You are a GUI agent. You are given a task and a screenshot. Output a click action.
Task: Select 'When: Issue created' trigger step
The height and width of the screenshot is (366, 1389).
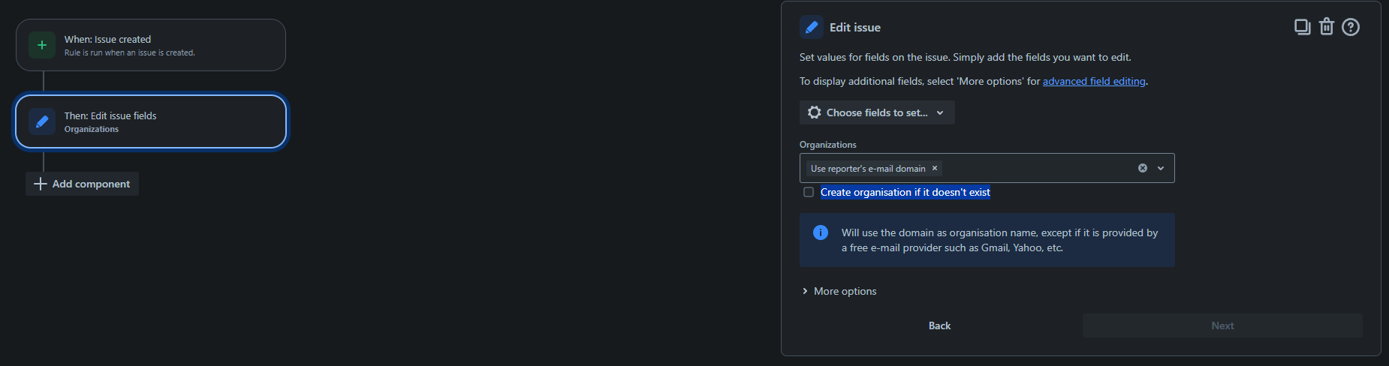point(151,45)
